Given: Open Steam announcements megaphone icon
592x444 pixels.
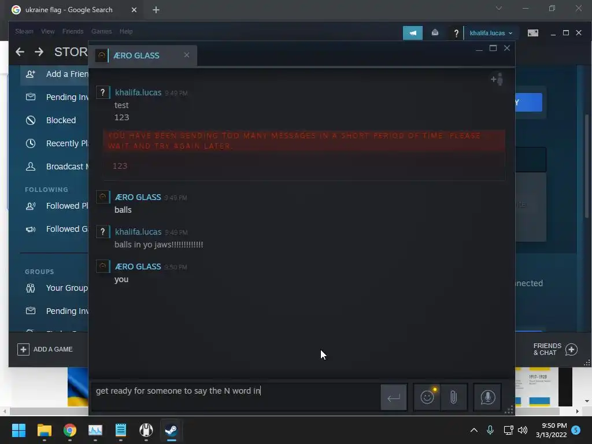Looking at the screenshot, I should [x=413, y=33].
